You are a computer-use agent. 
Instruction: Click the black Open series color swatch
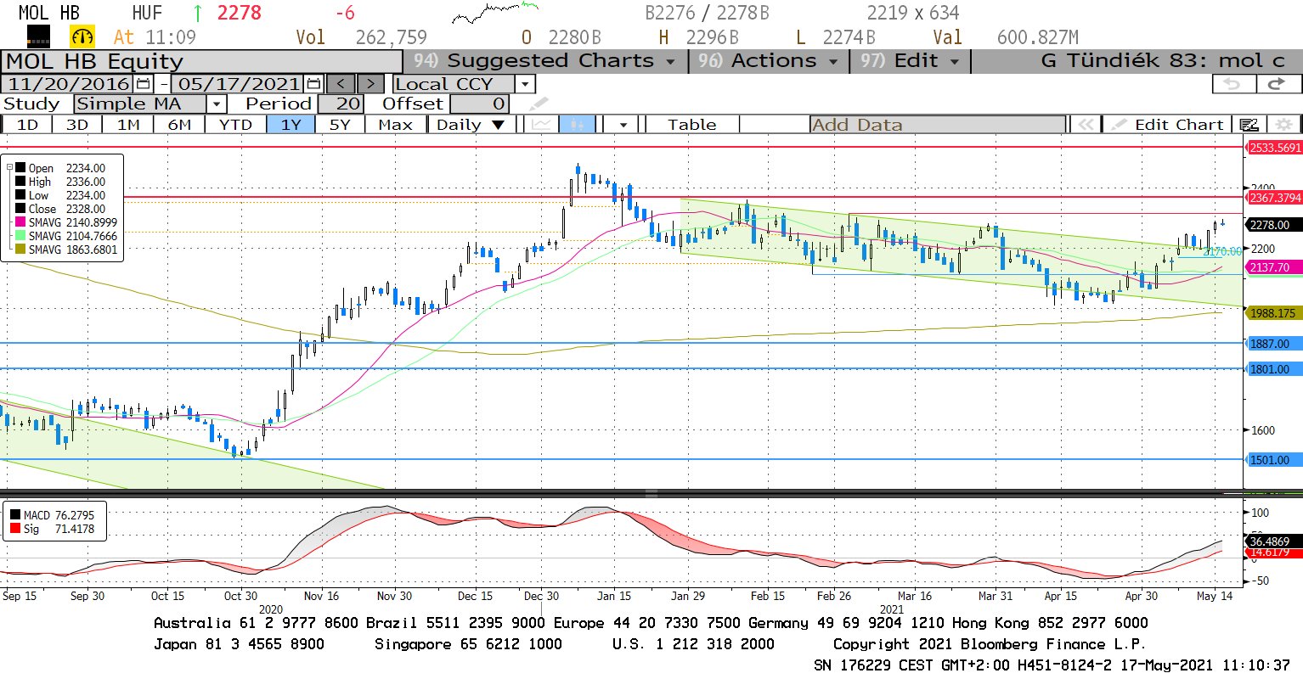(20, 168)
